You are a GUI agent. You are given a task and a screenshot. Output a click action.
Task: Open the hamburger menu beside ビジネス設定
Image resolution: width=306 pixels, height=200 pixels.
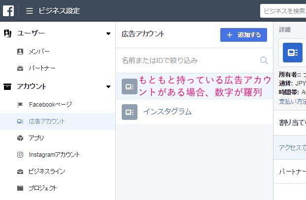click(30, 11)
